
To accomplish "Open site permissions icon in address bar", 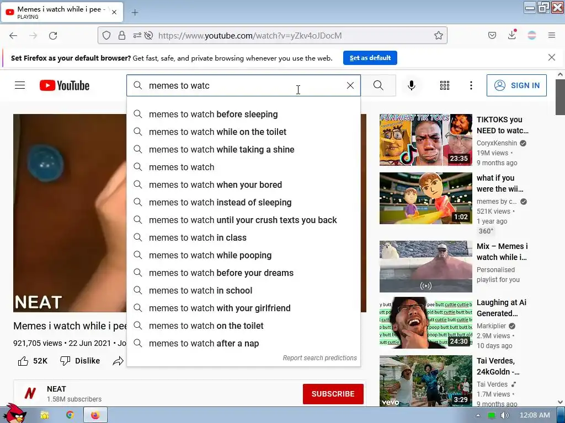I will click(x=137, y=35).
